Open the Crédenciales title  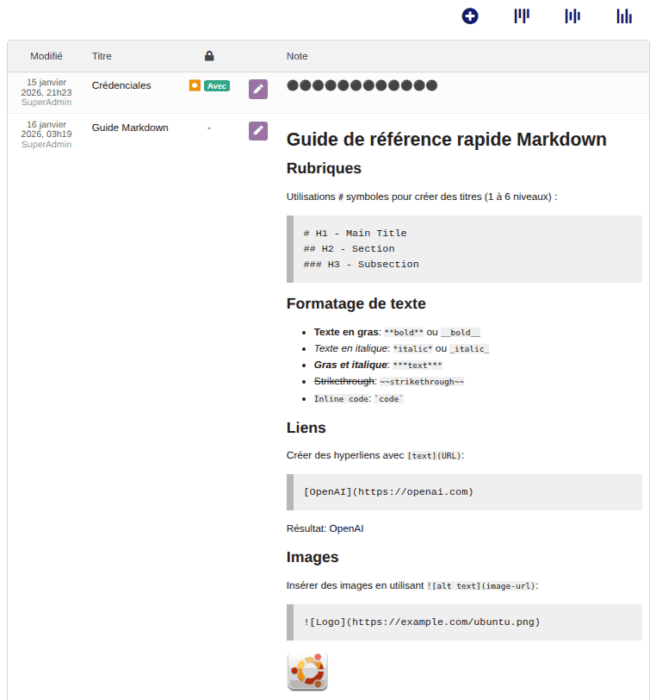[x=121, y=85]
